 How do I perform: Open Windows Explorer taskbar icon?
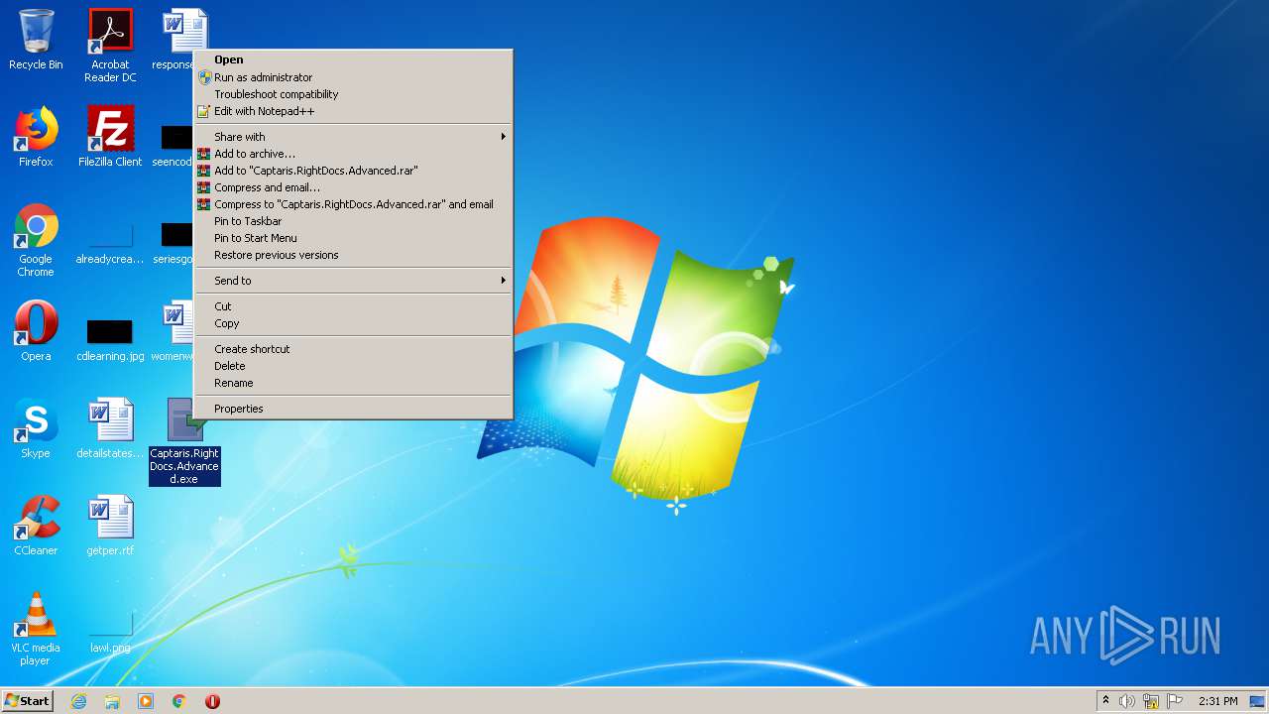(x=112, y=701)
